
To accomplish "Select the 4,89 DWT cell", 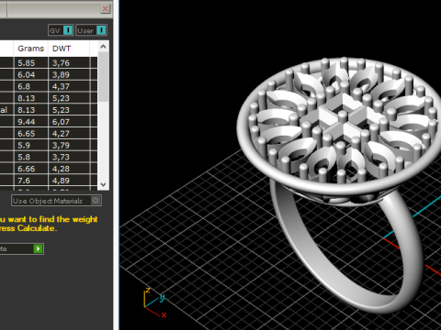I will (x=69, y=181).
